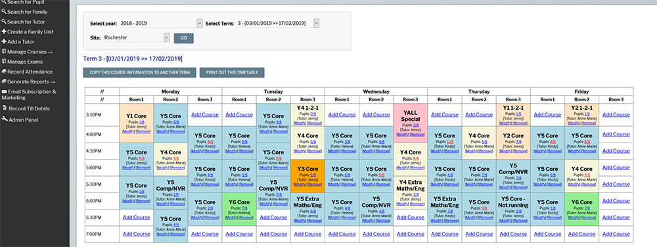
Task: Click the plus icon beside Add a Tutor
Action: (x=4, y=42)
